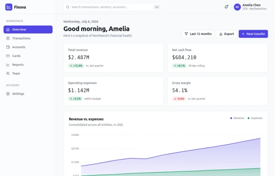
Task: Click the Settings gear icon
Action: point(8,93)
